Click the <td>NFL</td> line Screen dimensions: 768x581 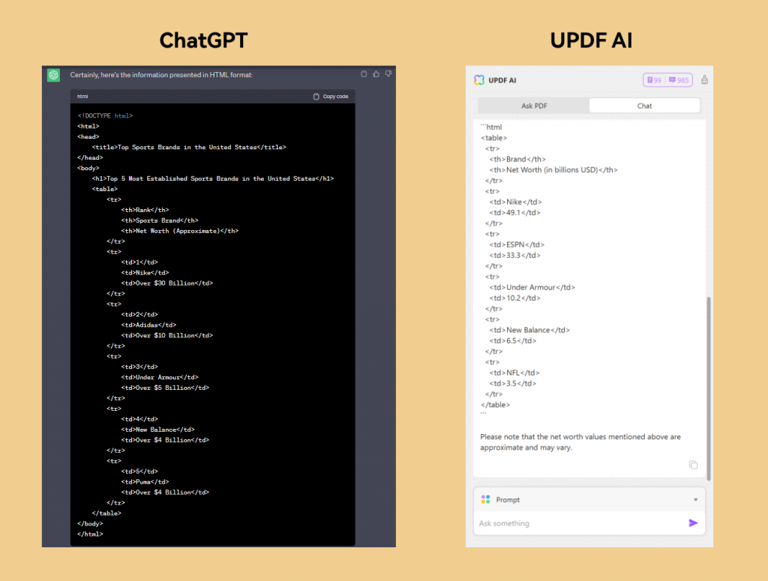pos(514,373)
